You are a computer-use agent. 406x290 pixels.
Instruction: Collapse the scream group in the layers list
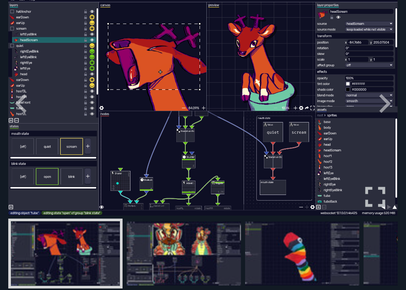pyautogui.click(x=12, y=29)
